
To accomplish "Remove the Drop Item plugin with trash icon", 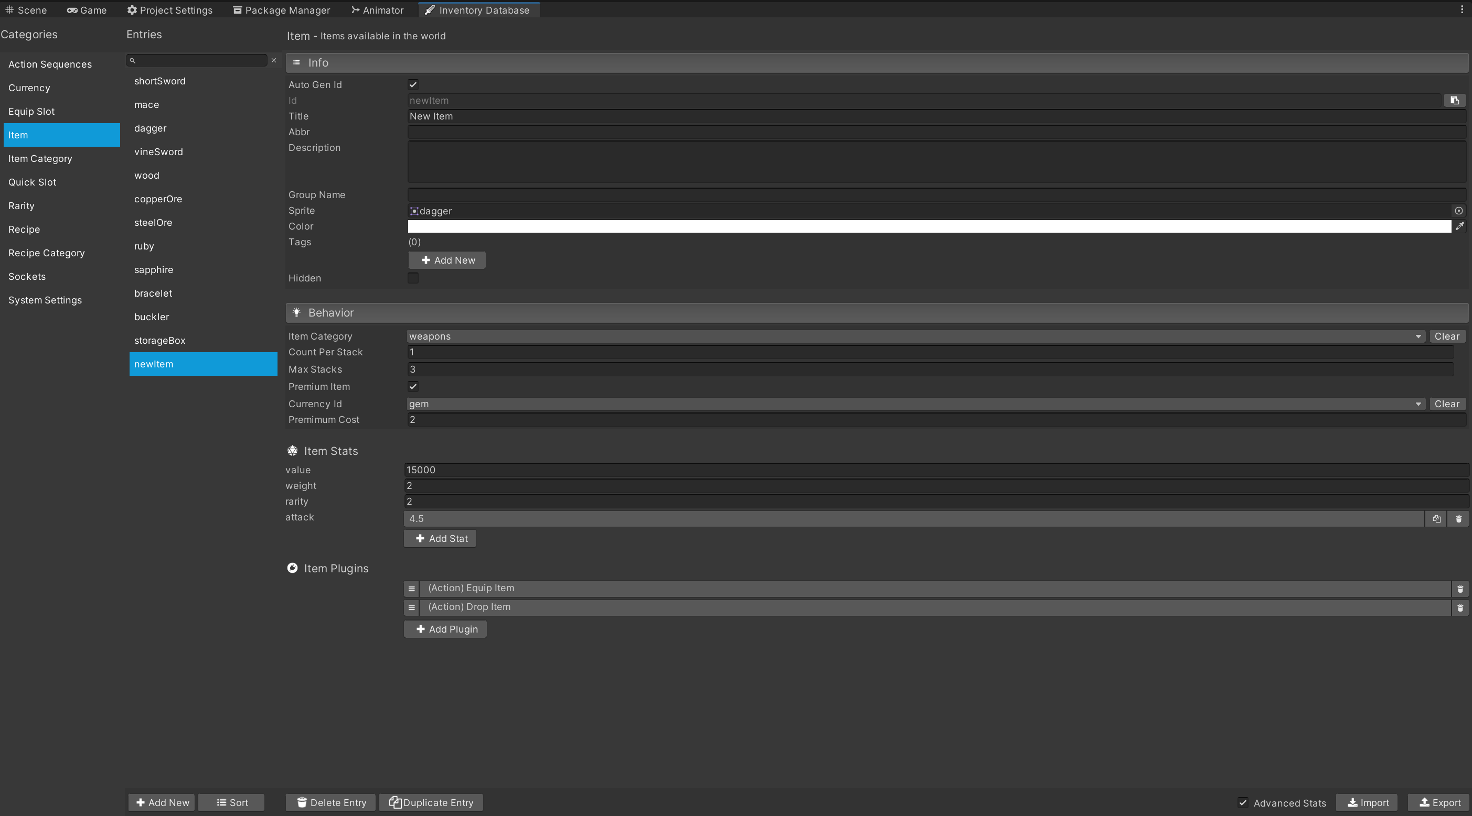I will coord(1460,607).
